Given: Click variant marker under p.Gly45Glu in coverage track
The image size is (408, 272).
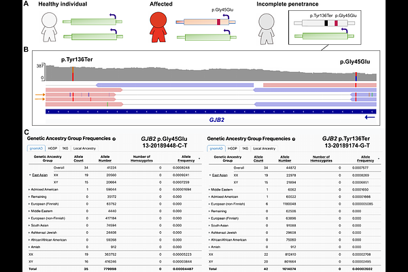Looking at the screenshot, I should pyautogui.click(x=356, y=77).
